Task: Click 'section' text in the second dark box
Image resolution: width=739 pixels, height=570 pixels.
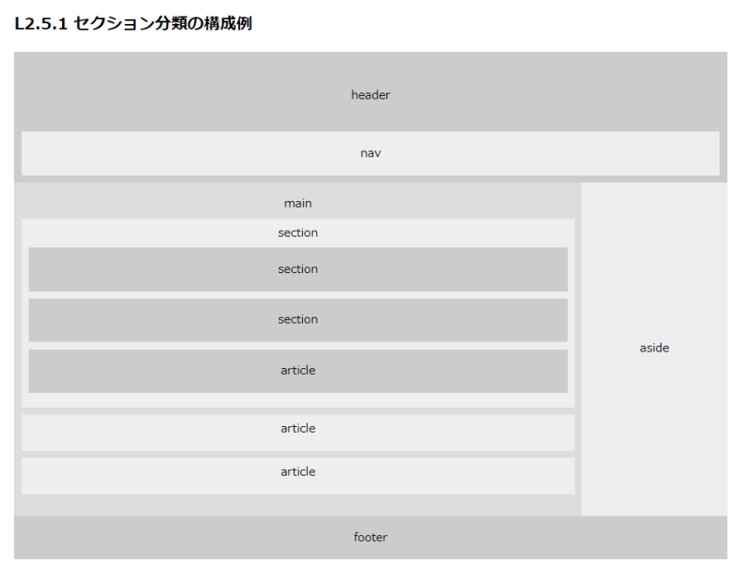Action: click(297, 319)
